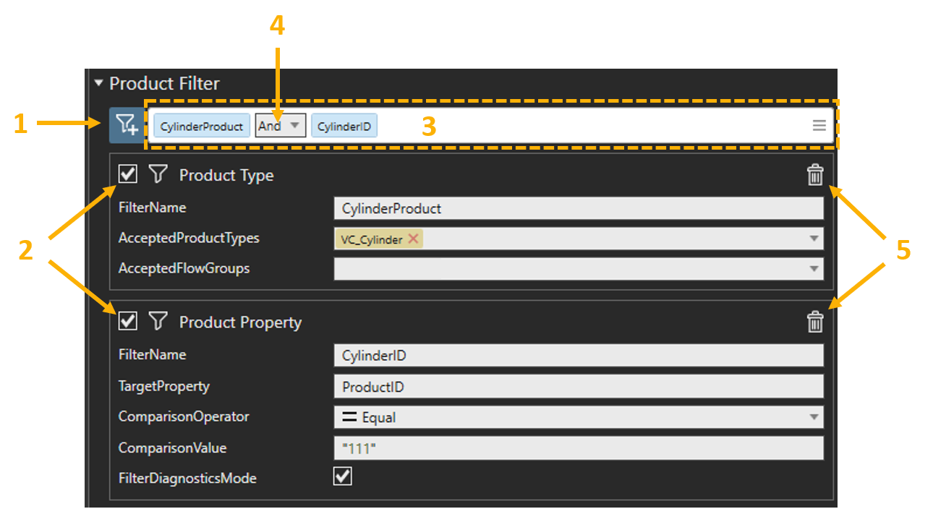Click the TargetProperty field with ProductID
This screenshot has height=522, width=933.
[577, 387]
